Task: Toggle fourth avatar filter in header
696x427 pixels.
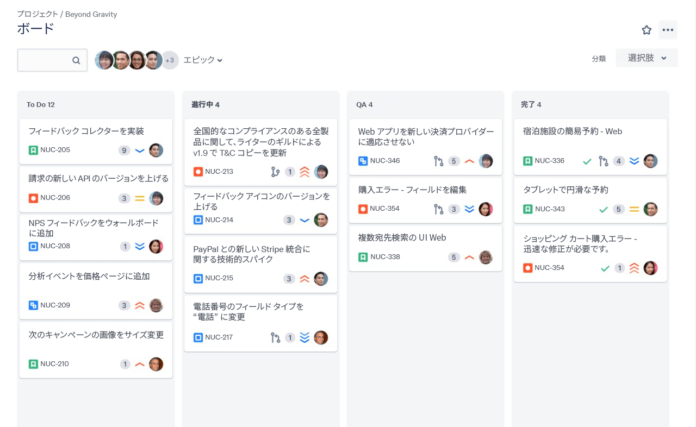Action: click(x=153, y=60)
